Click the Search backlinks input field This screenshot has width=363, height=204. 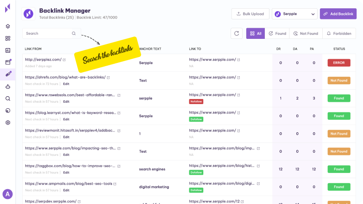point(51,33)
